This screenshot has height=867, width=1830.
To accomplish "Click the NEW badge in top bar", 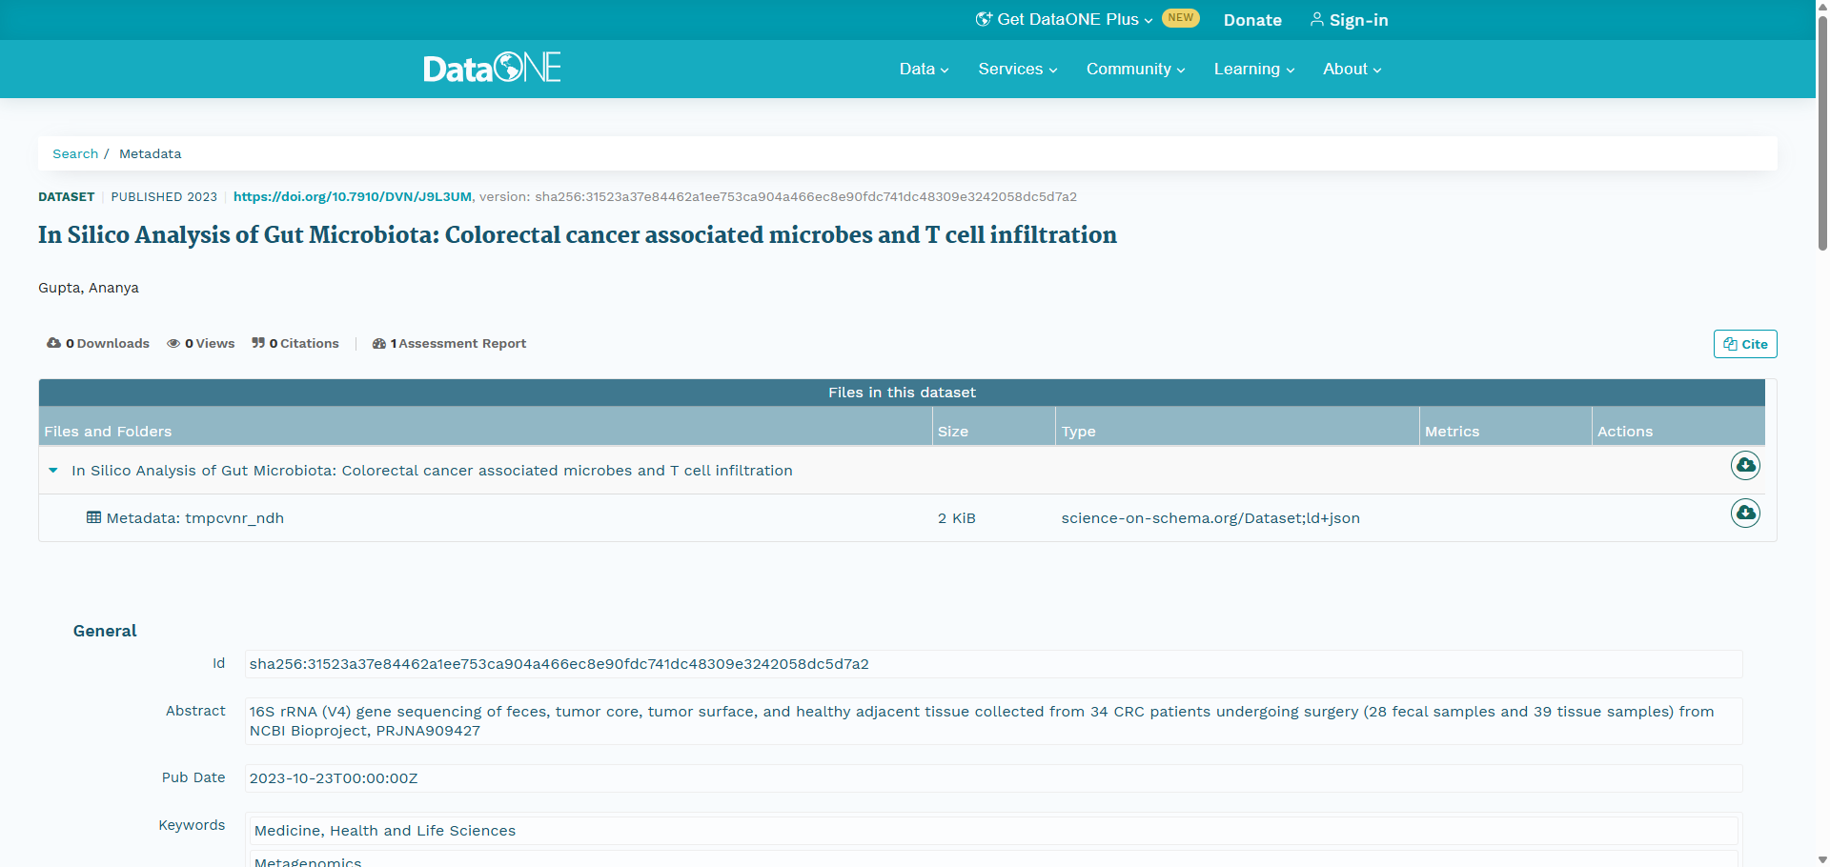I will click(x=1181, y=18).
